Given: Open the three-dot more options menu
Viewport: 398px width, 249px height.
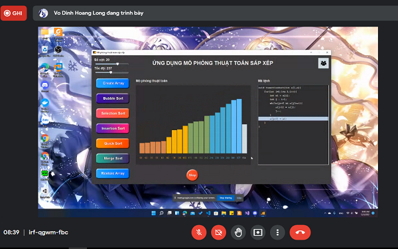Looking at the screenshot, I should click(x=277, y=232).
